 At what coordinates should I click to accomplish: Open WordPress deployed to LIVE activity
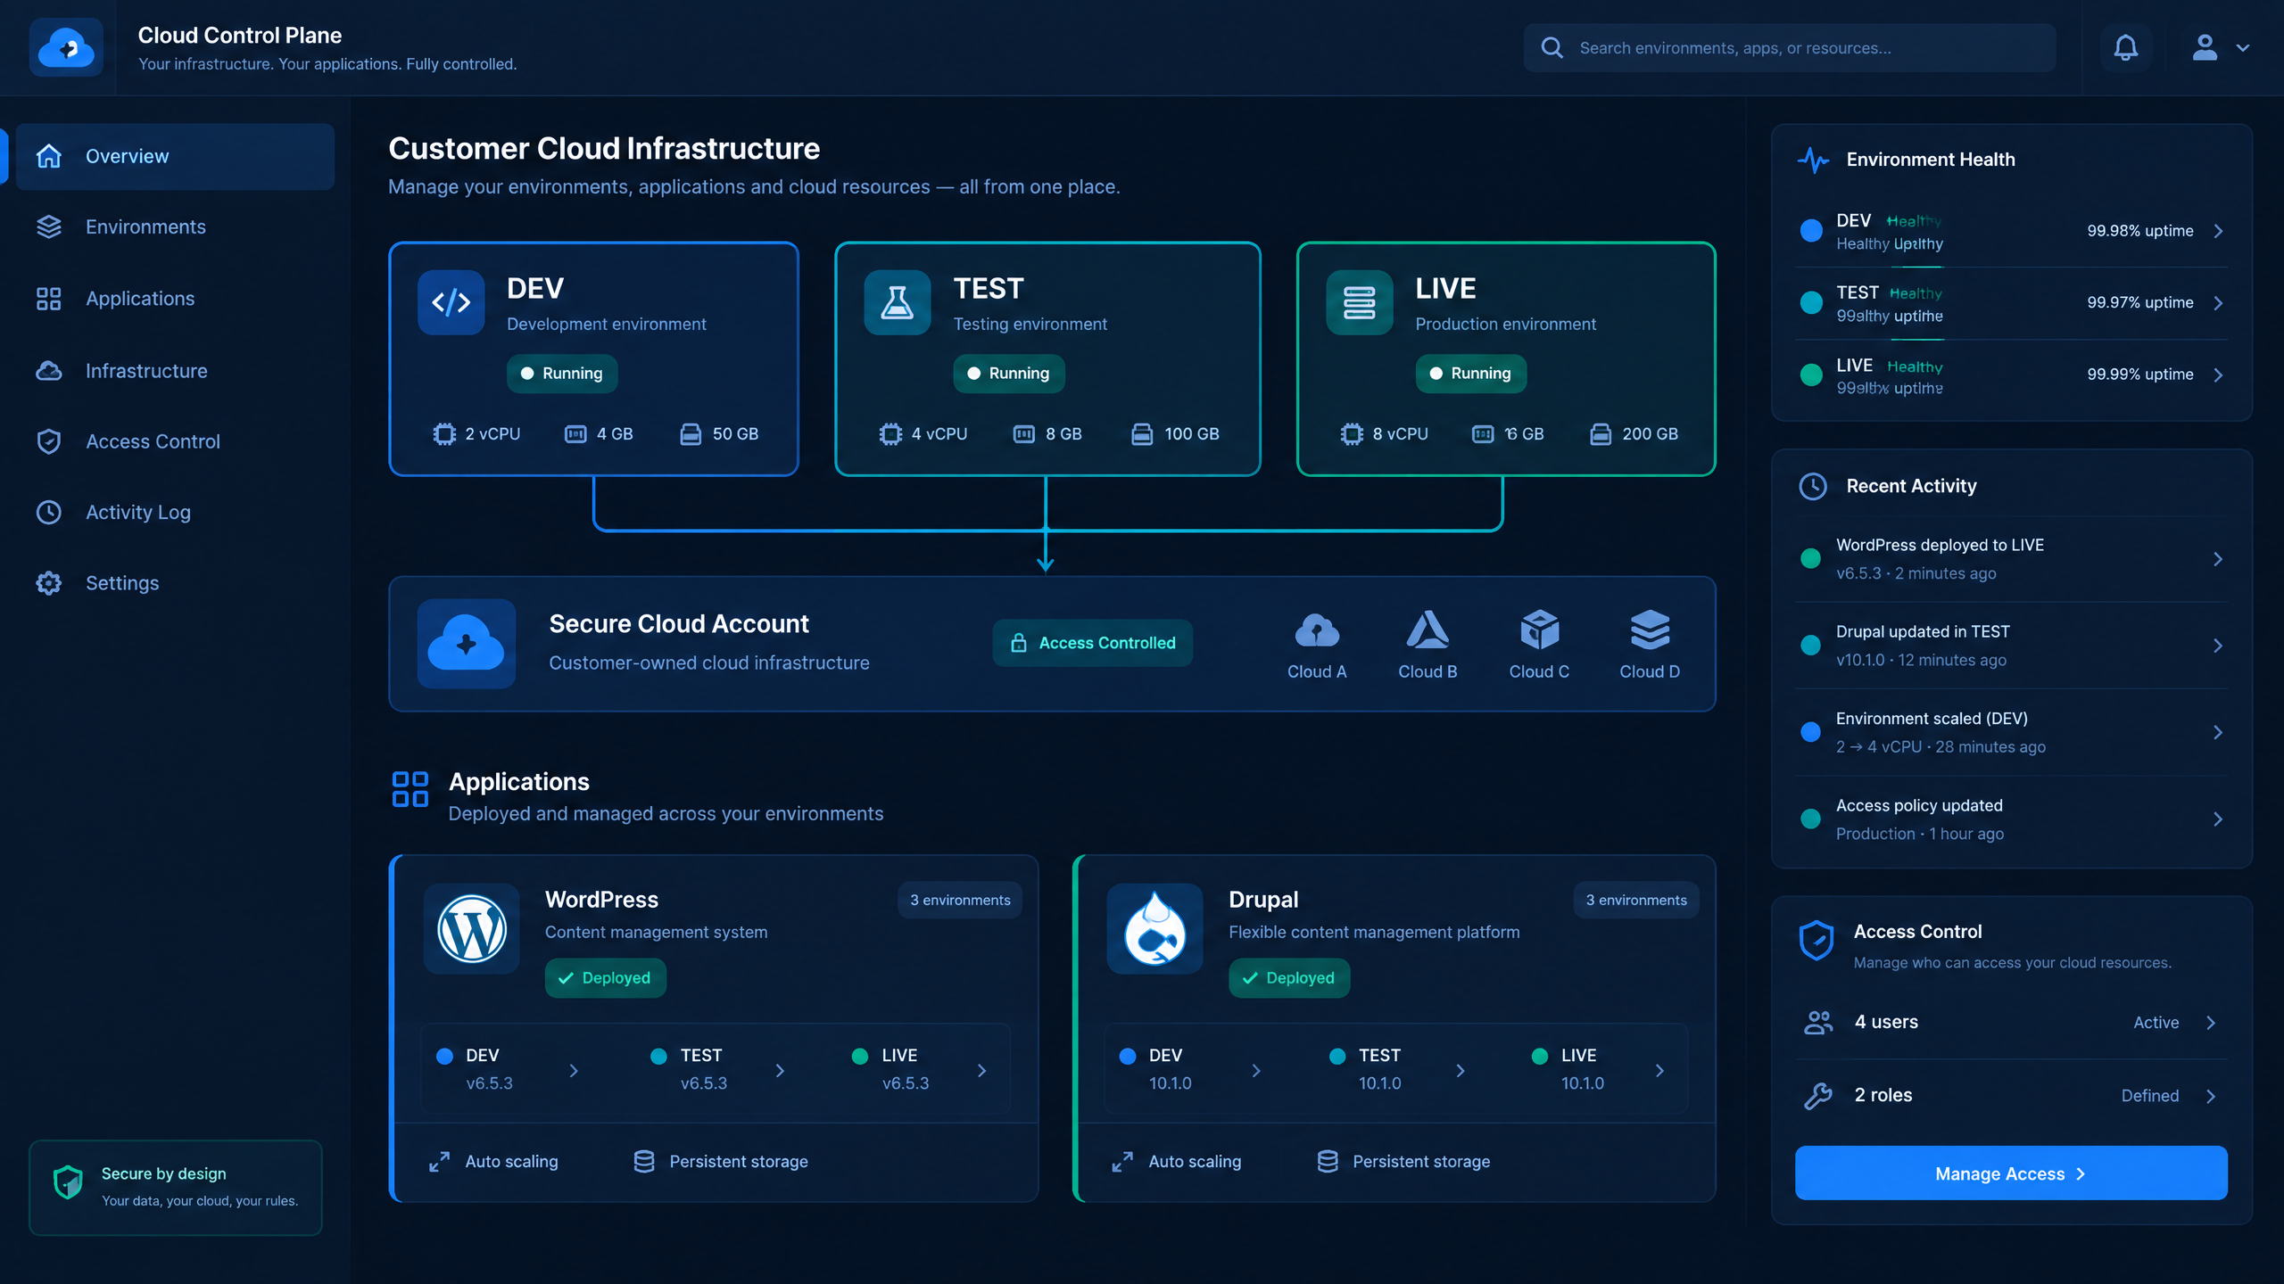coord(2011,559)
